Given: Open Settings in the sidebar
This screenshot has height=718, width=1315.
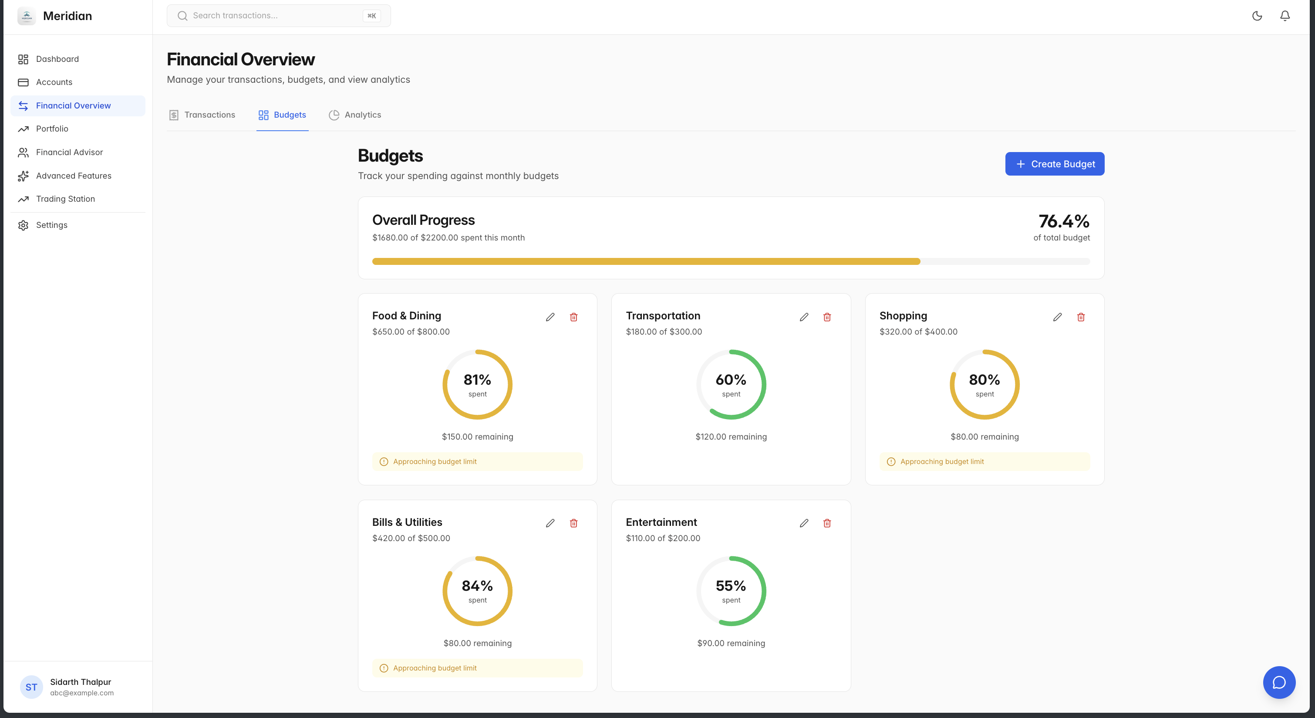Looking at the screenshot, I should tap(51, 225).
